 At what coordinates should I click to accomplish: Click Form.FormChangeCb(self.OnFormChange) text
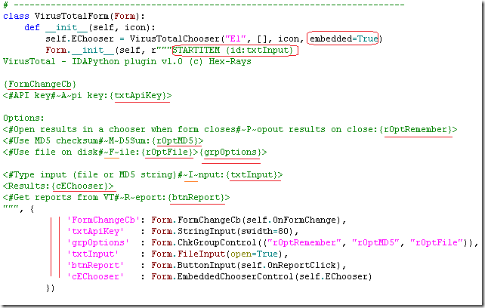click(x=246, y=220)
